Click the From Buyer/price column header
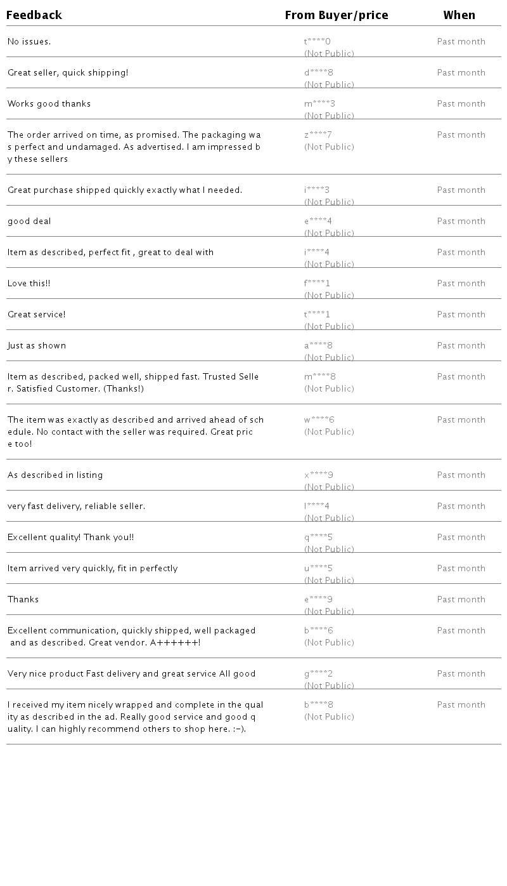 click(x=336, y=15)
